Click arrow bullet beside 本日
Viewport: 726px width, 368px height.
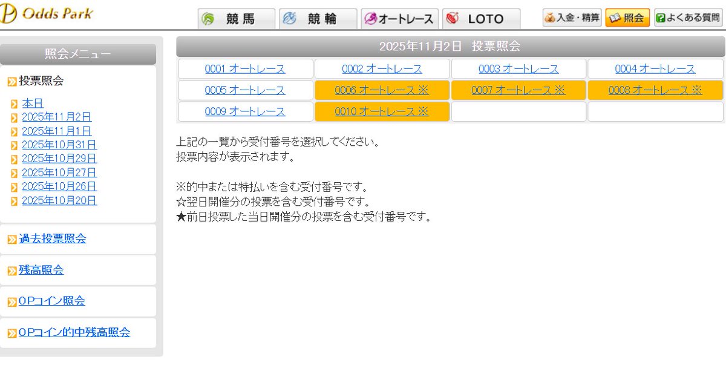(x=15, y=104)
